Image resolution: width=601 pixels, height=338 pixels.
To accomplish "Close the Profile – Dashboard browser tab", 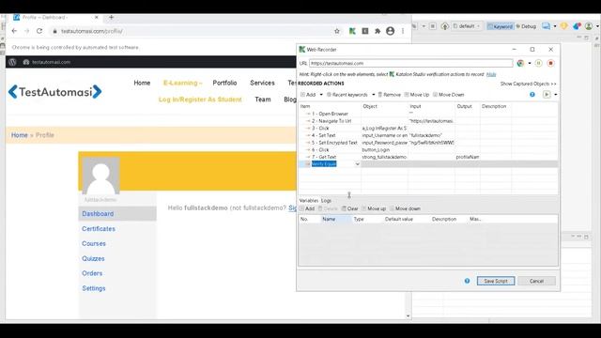I will (97, 17).
